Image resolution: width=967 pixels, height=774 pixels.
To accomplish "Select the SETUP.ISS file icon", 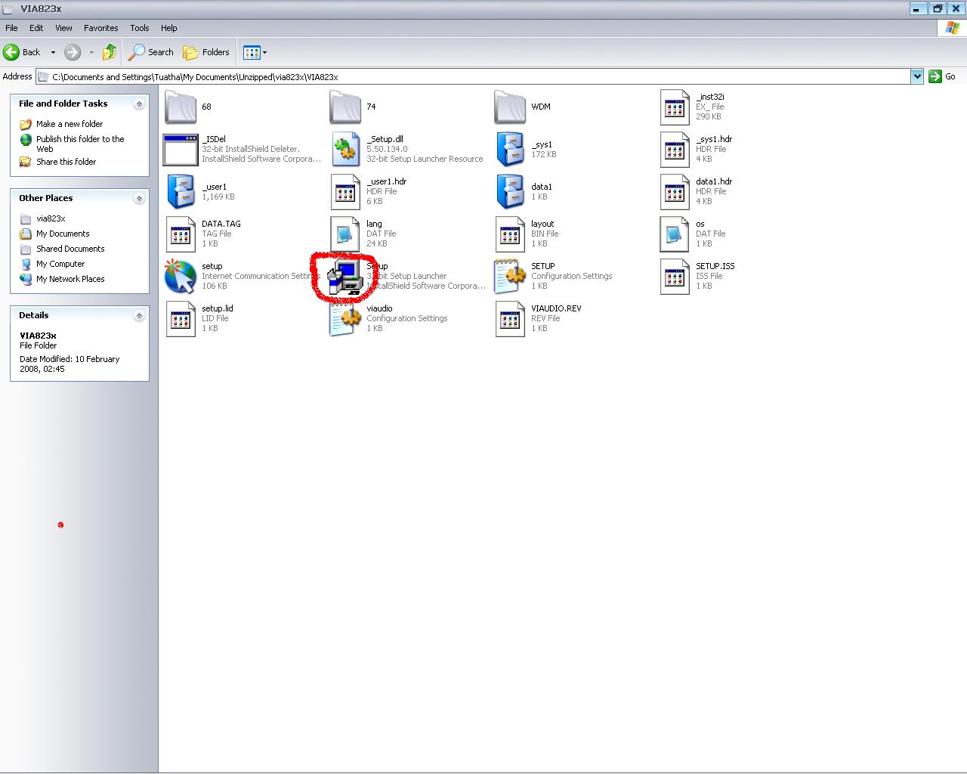I will coord(675,276).
